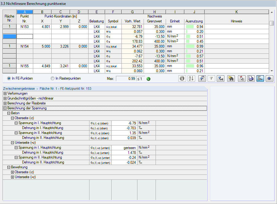This screenshot has width=277, height=204.
Task: Click the value 34.477 in Vorh. Wert
Action: [x=133, y=46]
